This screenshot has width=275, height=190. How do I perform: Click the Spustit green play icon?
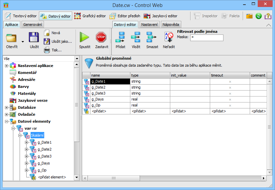84,37
